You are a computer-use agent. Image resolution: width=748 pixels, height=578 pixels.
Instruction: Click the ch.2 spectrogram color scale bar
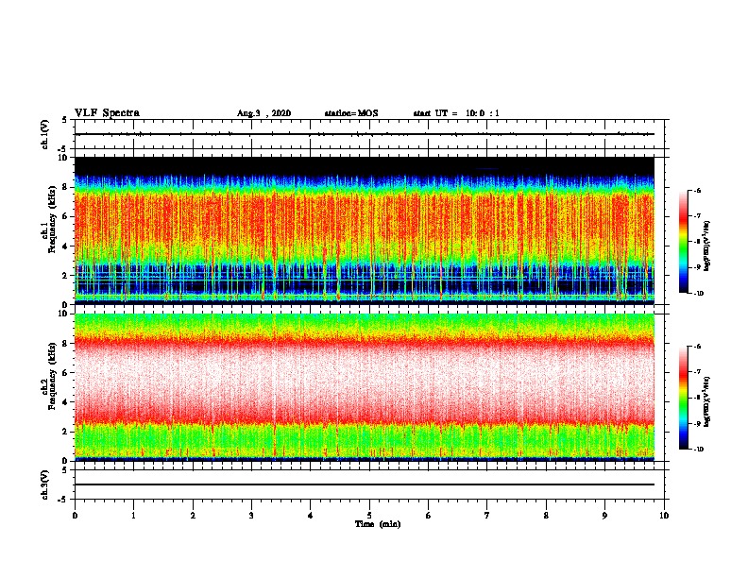click(683, 398)
